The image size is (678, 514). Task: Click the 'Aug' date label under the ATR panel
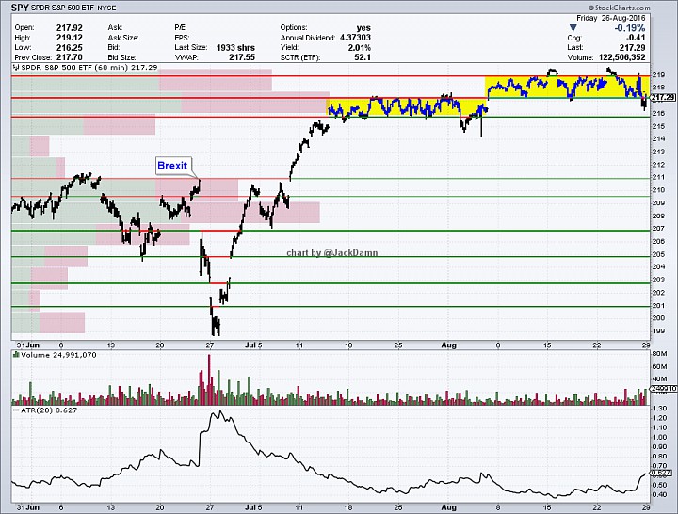click(449, 507)
